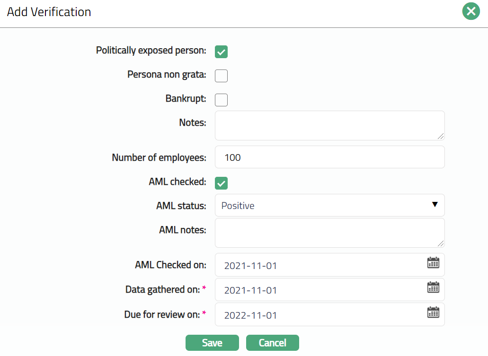Cancel adding the verification
Viewport: 488px width, 356px height.
(x=273, y=343)
